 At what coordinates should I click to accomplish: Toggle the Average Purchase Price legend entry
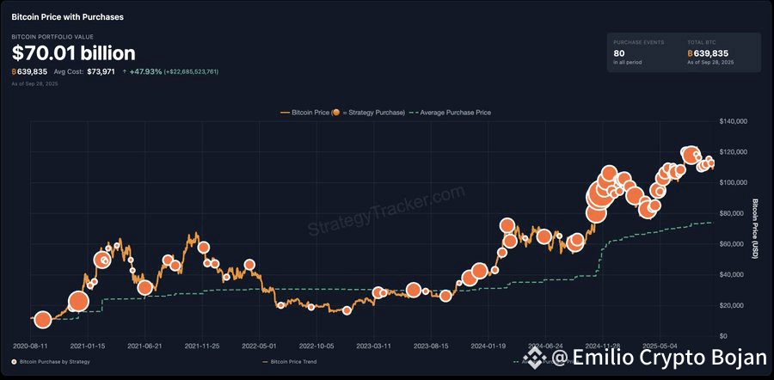[451, 113]
